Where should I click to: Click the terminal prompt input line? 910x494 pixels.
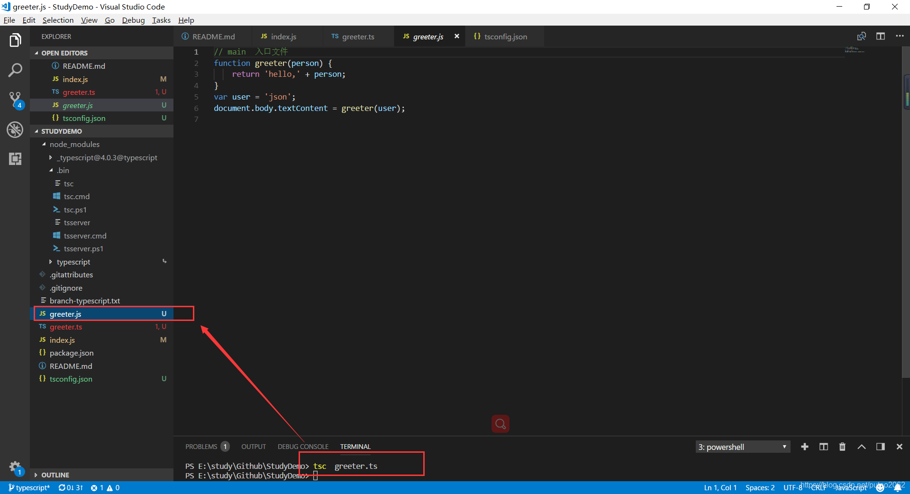tap(315, 476)
